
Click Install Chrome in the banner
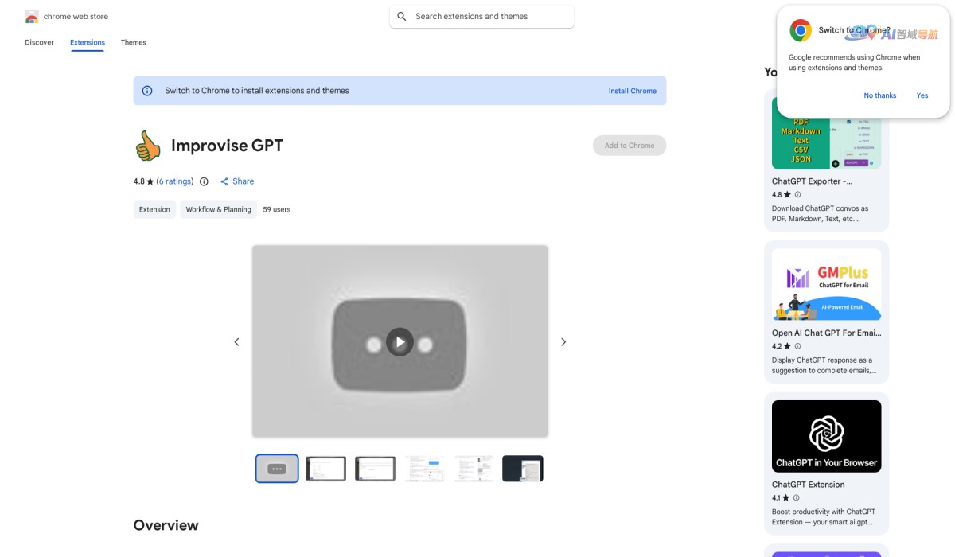point(632,91)
